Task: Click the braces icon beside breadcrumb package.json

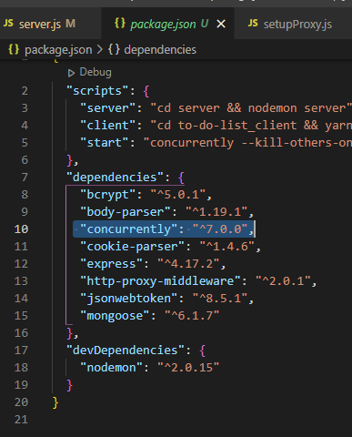Action: [14, 49]
